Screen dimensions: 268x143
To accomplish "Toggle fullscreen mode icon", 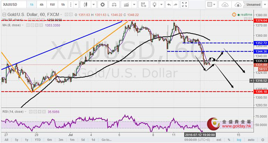I will point(184,5).
